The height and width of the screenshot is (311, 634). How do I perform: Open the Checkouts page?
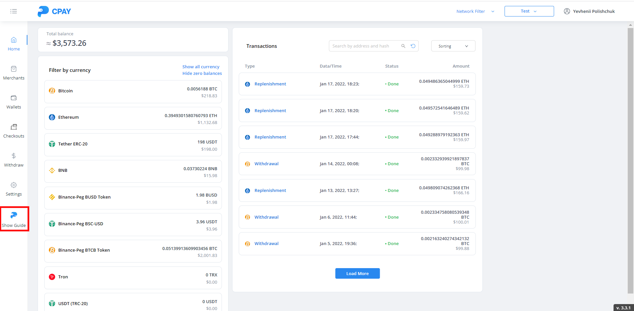click(x=14, y=131)
